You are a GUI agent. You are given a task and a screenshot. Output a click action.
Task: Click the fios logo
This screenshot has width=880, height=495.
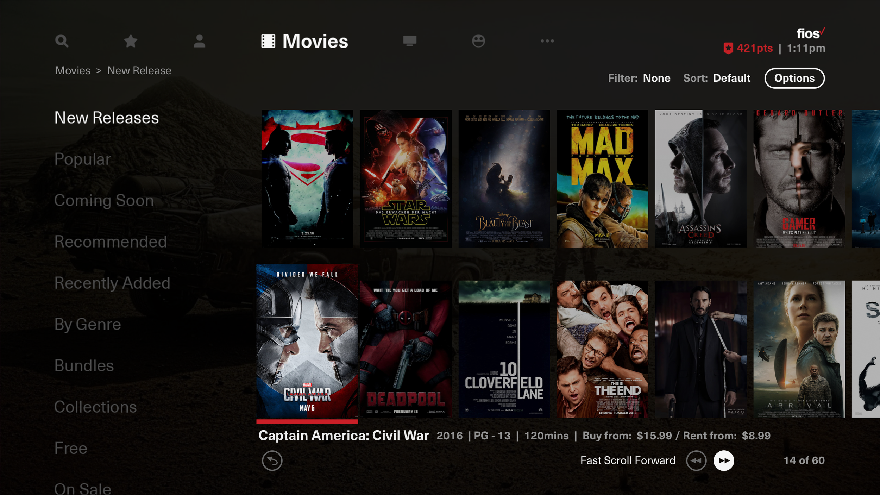(811, 33)
